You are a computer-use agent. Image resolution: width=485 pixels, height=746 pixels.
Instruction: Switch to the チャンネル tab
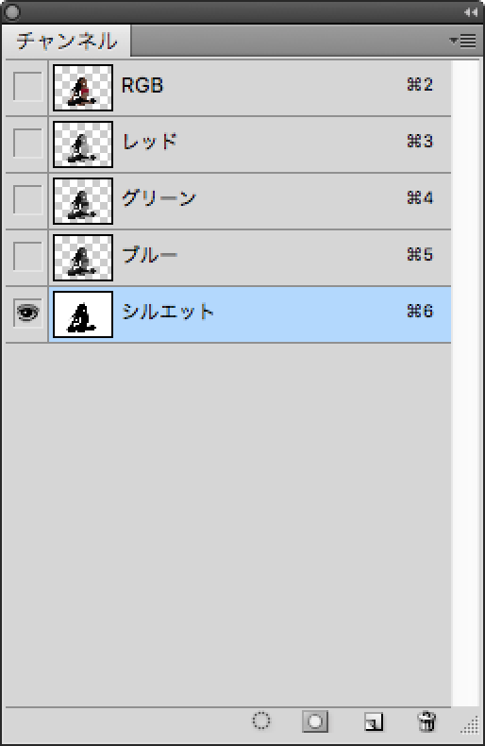click(67, 41)
